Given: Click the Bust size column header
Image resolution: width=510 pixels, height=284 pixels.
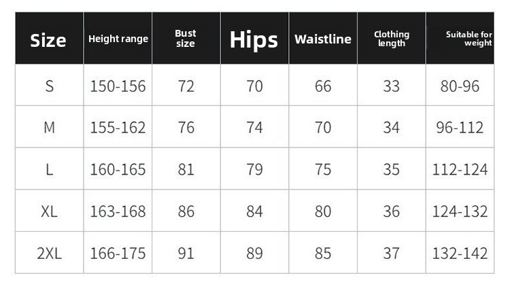Looking at the screenshot, I should coord(185,39).
